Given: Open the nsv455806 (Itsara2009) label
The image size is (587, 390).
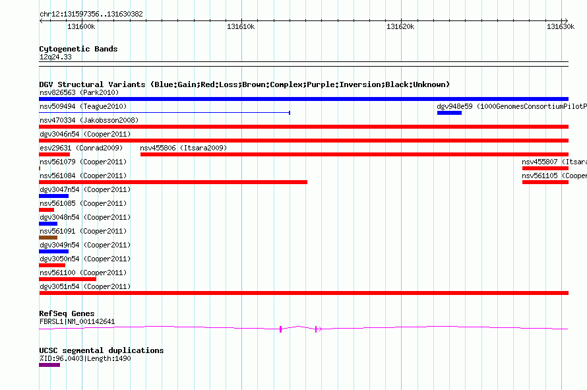Looking at the screenshot, I should tap(183, 148).
